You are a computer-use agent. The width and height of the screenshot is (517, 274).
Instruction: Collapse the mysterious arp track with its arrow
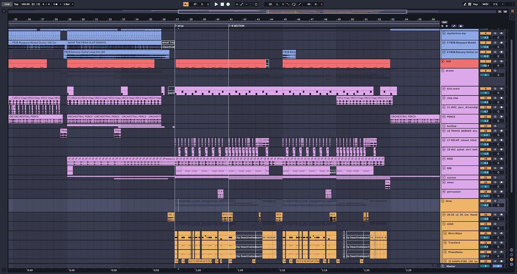pos(444,33)
